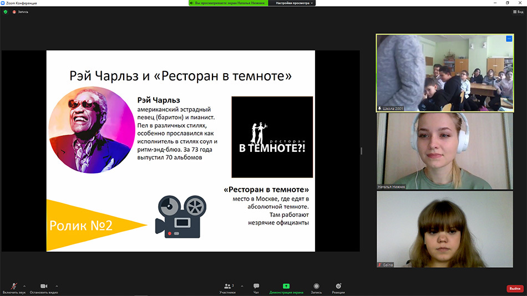Viewport: 527px width, 296px height.
Task: Click the pin icon near Школа 2001 label
Action: 379,109
